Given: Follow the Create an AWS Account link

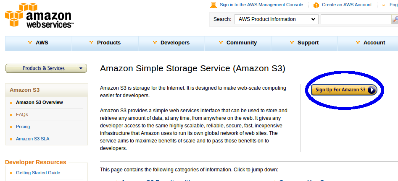Looking at the screenshot, I should [x=347, y=5].
